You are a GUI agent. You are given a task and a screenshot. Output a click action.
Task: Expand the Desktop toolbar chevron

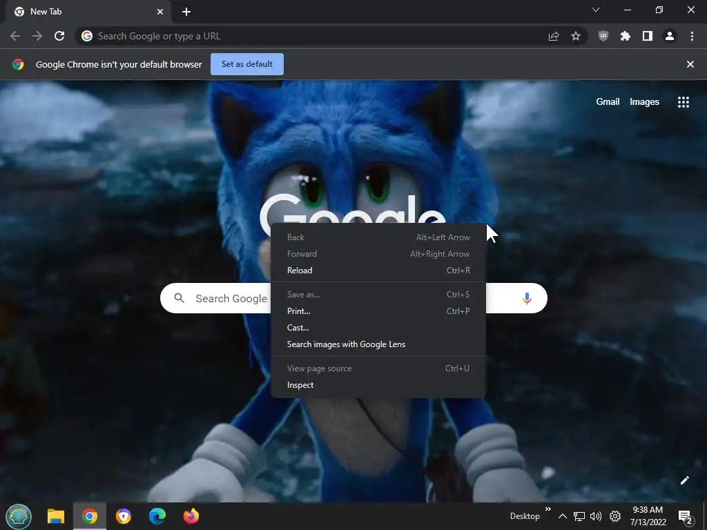[548, 509]
